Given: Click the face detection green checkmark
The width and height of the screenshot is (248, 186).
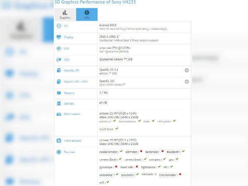Looking at the screenshot, I should point(139,121).
